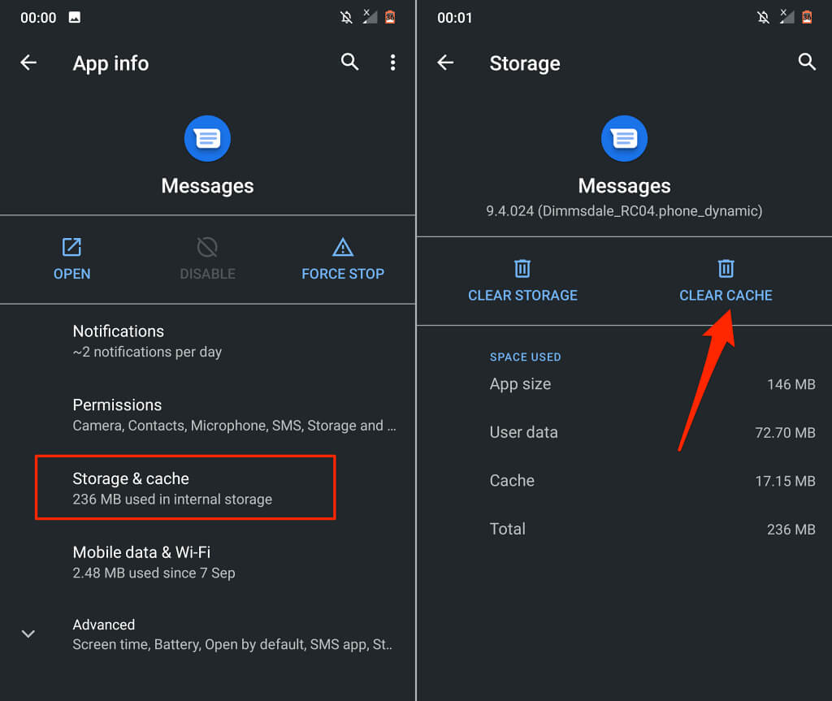The height and width of the screenshot is (701, 832).
Task: Go back from the Storage screen
Action: click(x=445, y=63)
